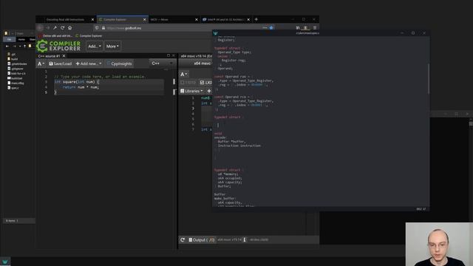Viewport: 473px width, 266px height.
Task: Open the first bookmark in the bookmarks bar
Action: 55,35
